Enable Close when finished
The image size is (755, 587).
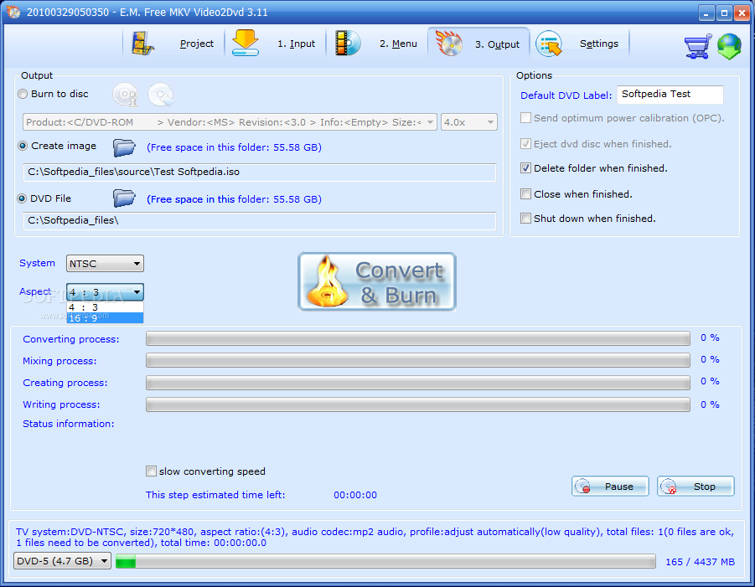525,194
